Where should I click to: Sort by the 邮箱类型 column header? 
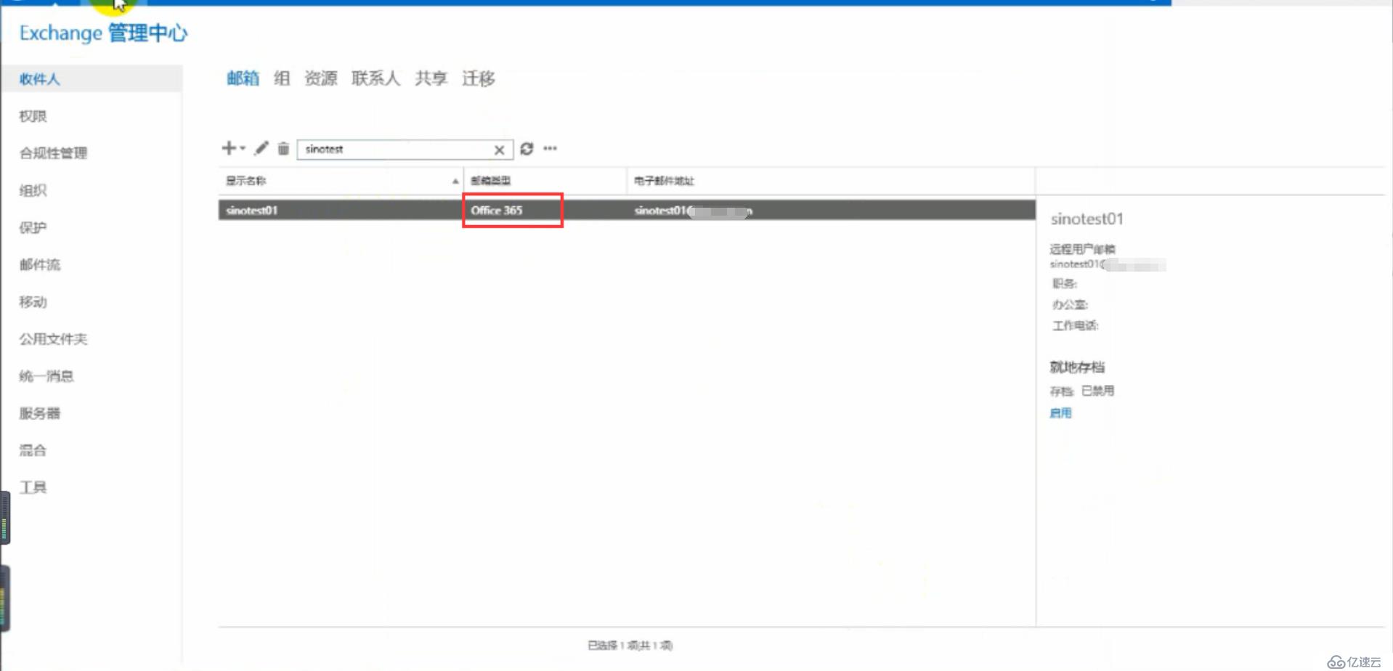(x=545, y=180)
